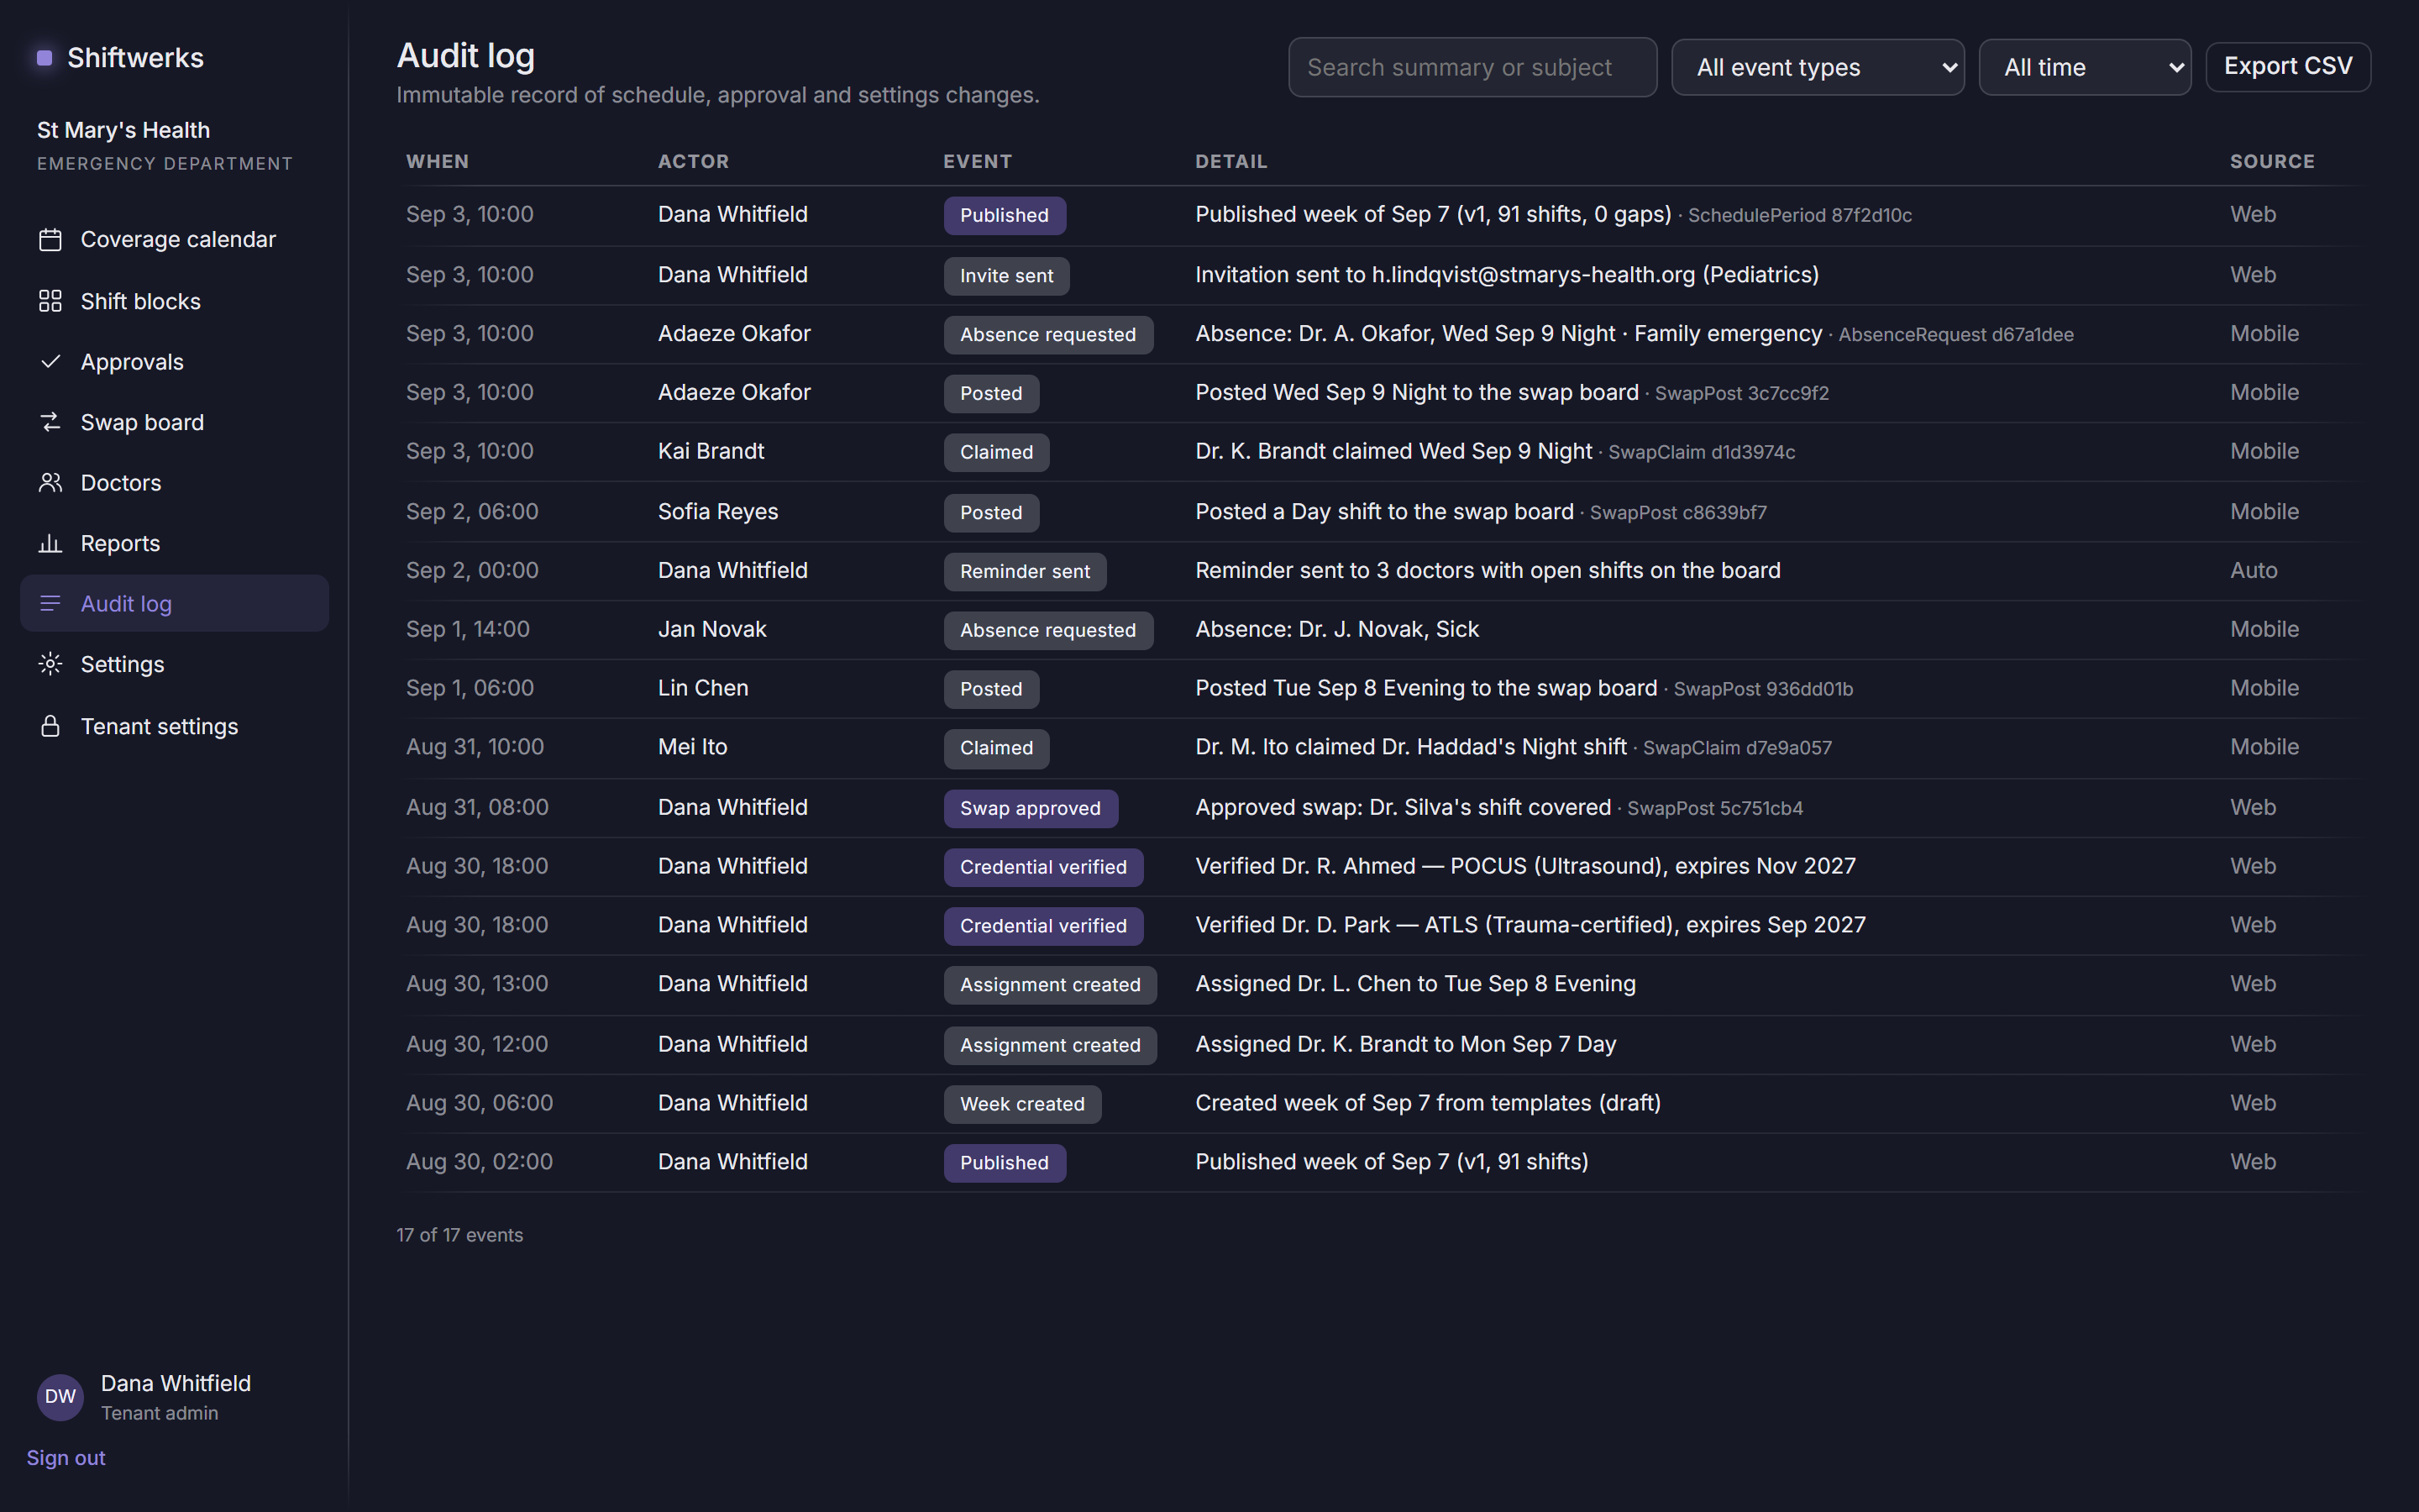
Task: Click the Reports bar chart icon
Action: [50, 543]
